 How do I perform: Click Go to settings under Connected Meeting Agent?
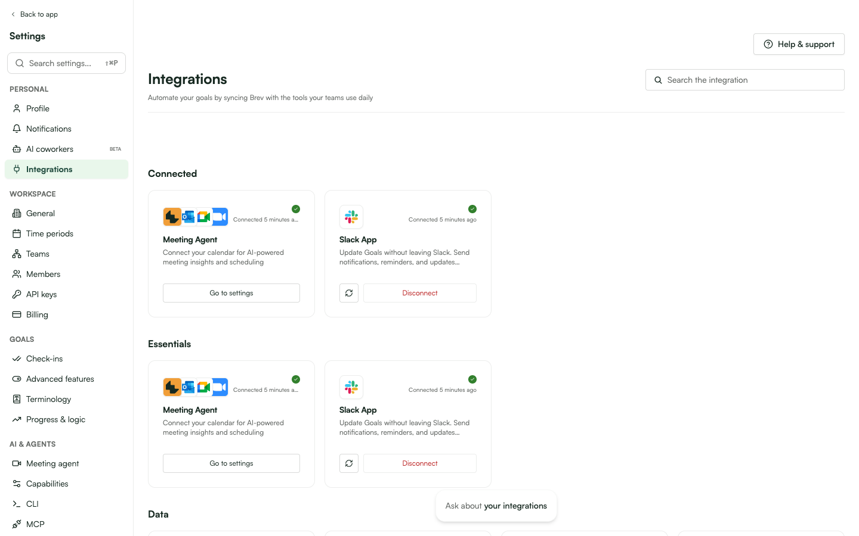(231, 293)
